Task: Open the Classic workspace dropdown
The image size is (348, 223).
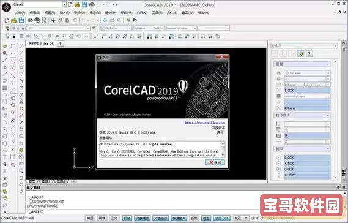Action: (64, 4)
